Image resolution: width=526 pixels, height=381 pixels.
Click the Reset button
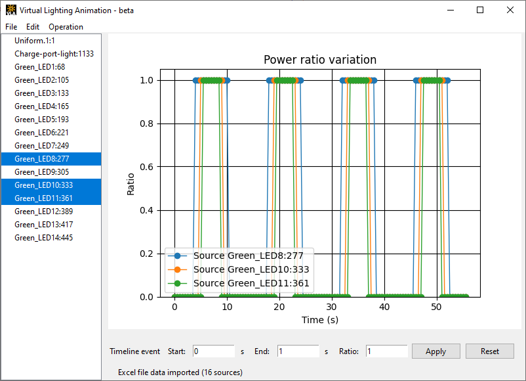[490, 351]
